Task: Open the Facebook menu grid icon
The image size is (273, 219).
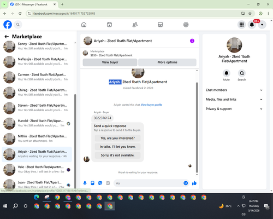Action: pyautogui.click(x=241, y=25)
